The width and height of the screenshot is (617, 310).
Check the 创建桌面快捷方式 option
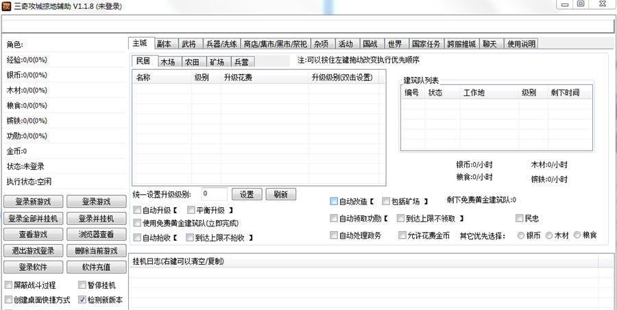[8, 300]
